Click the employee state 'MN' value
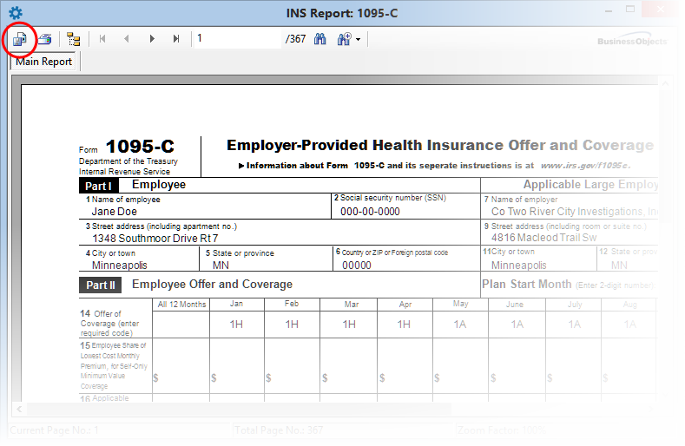This screenshot has width=685, height=446. point(221,266)
